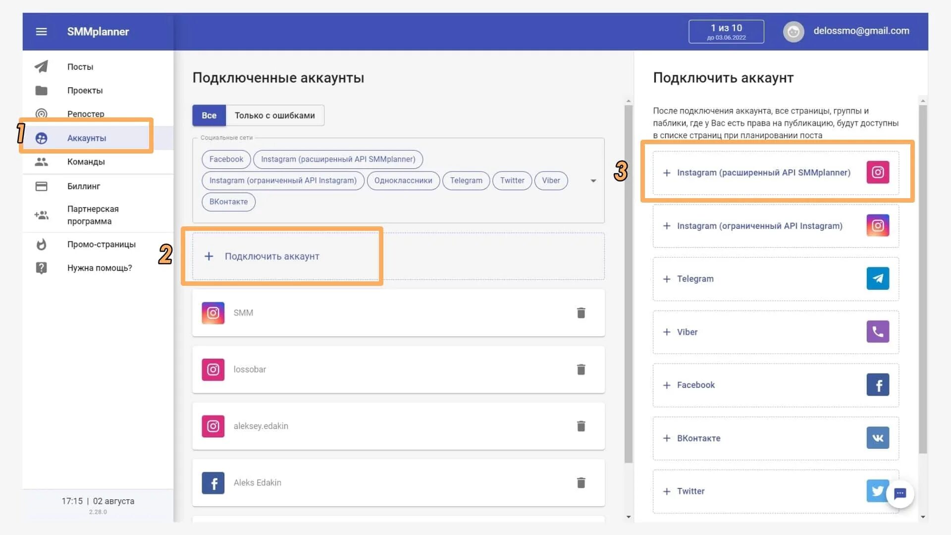Toggle Instagram ограниченный API filter chip
This screenshot has height=535, width=951.
pyautogui.click(x=283, y=180)
